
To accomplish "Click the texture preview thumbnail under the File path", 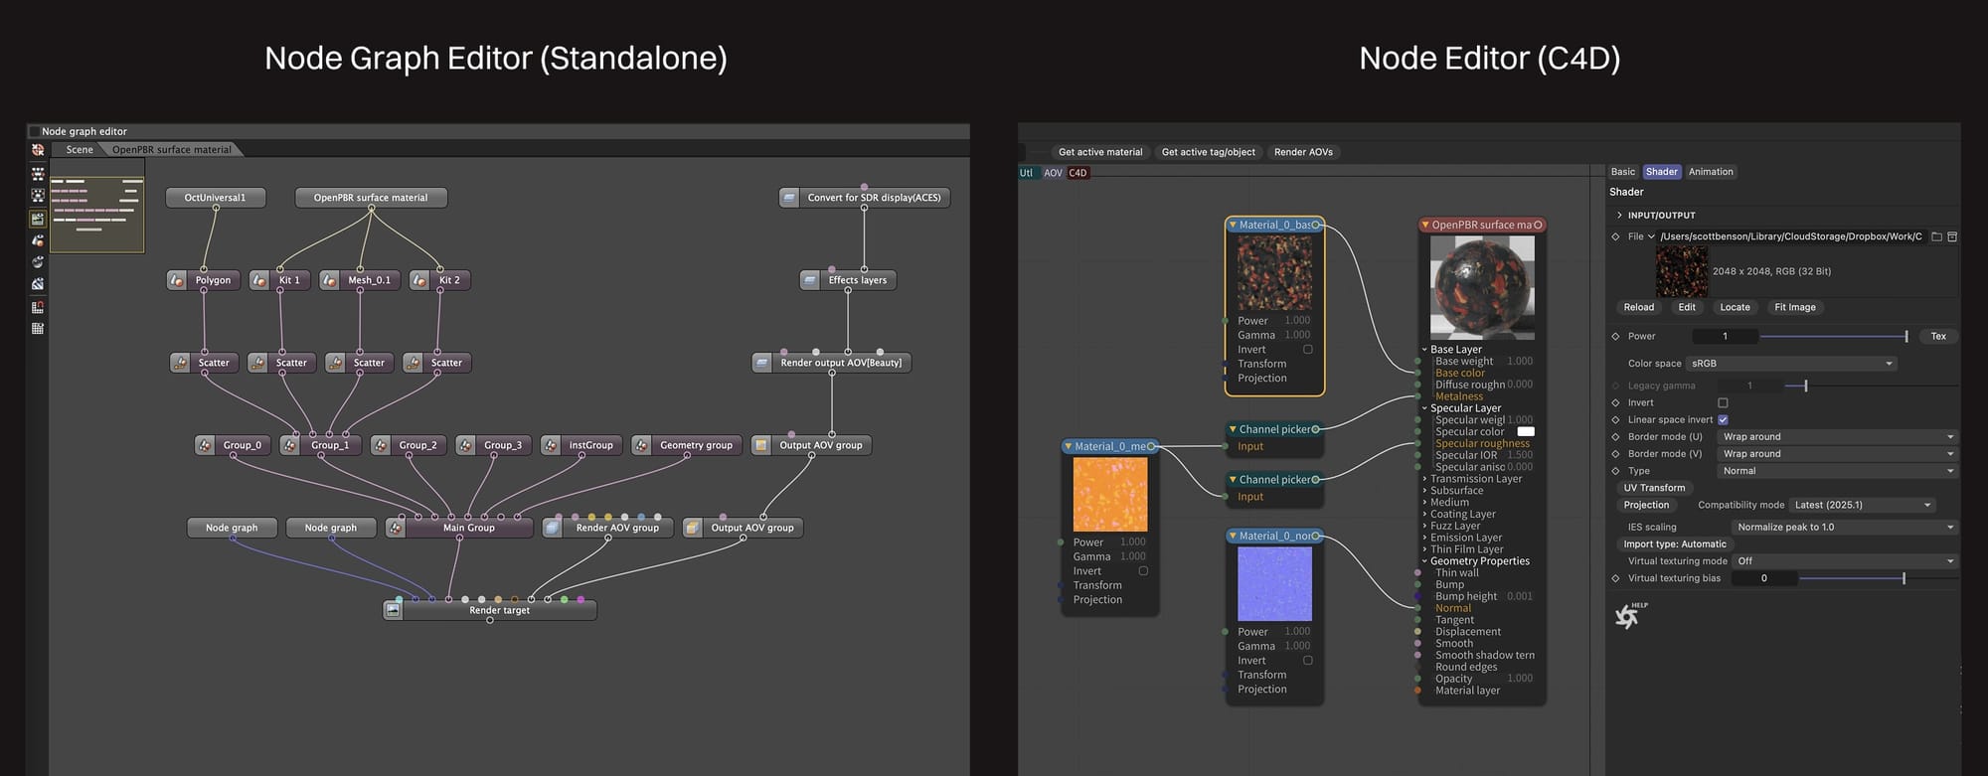I will pyautogui.click(x=1682, y=272).
